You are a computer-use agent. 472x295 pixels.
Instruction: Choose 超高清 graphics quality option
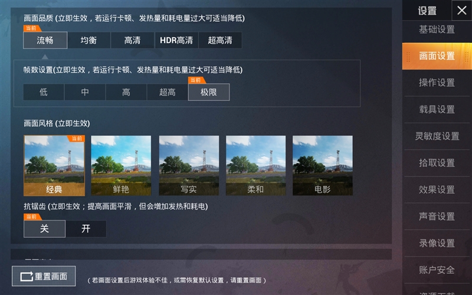coord(220,40)
